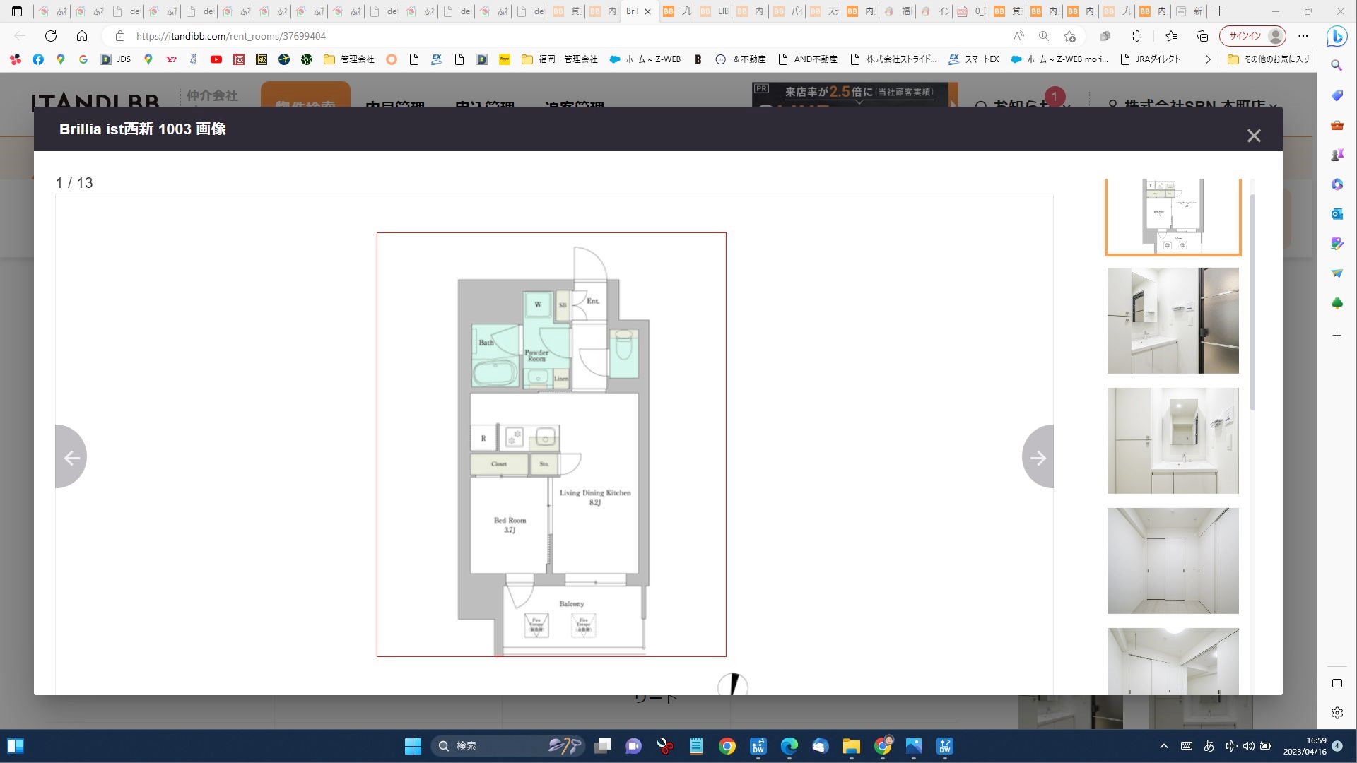Open the washbasin mirror thumbnail

coord(1173,441)
